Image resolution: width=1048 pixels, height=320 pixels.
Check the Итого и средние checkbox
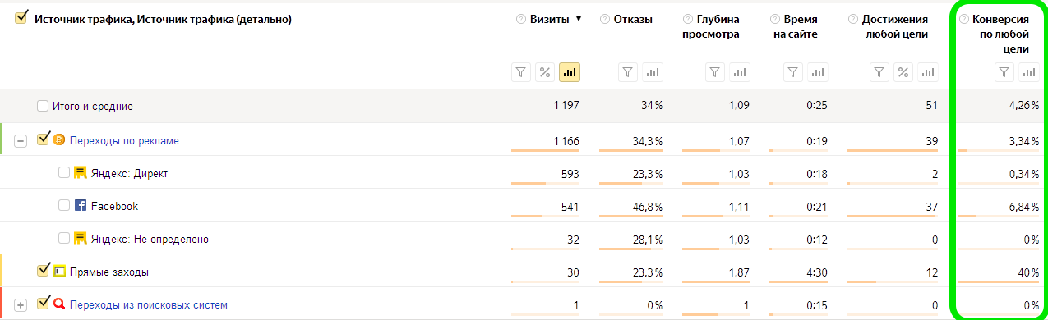pos(43,106)
